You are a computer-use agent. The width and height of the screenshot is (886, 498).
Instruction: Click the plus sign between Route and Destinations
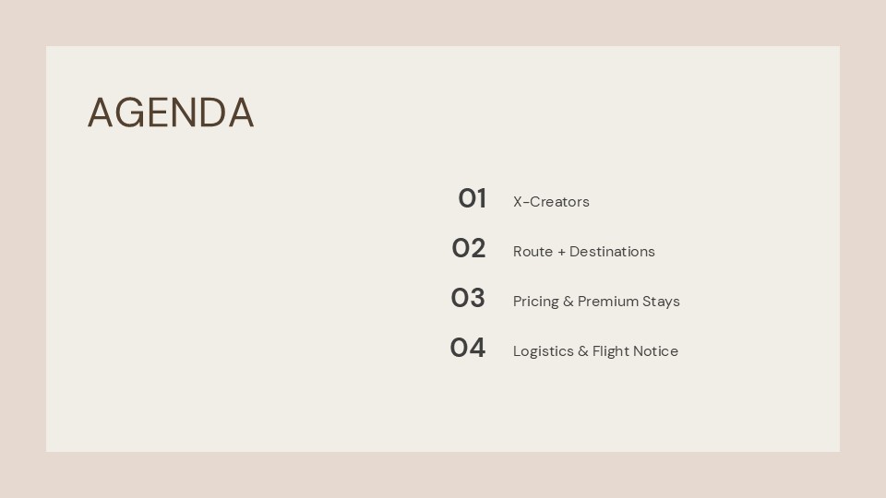(561, 252)
